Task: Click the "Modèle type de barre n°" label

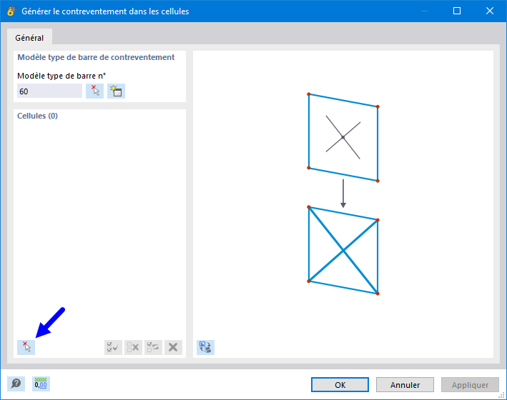Action: point(61,76)
